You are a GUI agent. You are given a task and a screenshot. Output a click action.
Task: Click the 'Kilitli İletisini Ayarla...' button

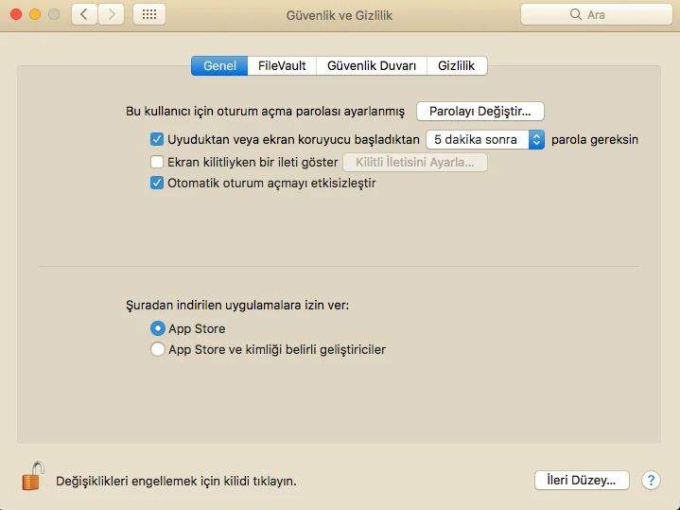tap(414, 162)
